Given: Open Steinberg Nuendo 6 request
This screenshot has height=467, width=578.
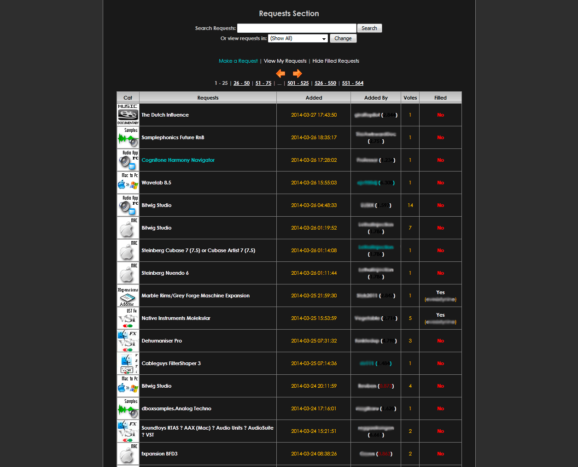Looking at the screenshot, I should pyautogui.click(x=165, y=273).
